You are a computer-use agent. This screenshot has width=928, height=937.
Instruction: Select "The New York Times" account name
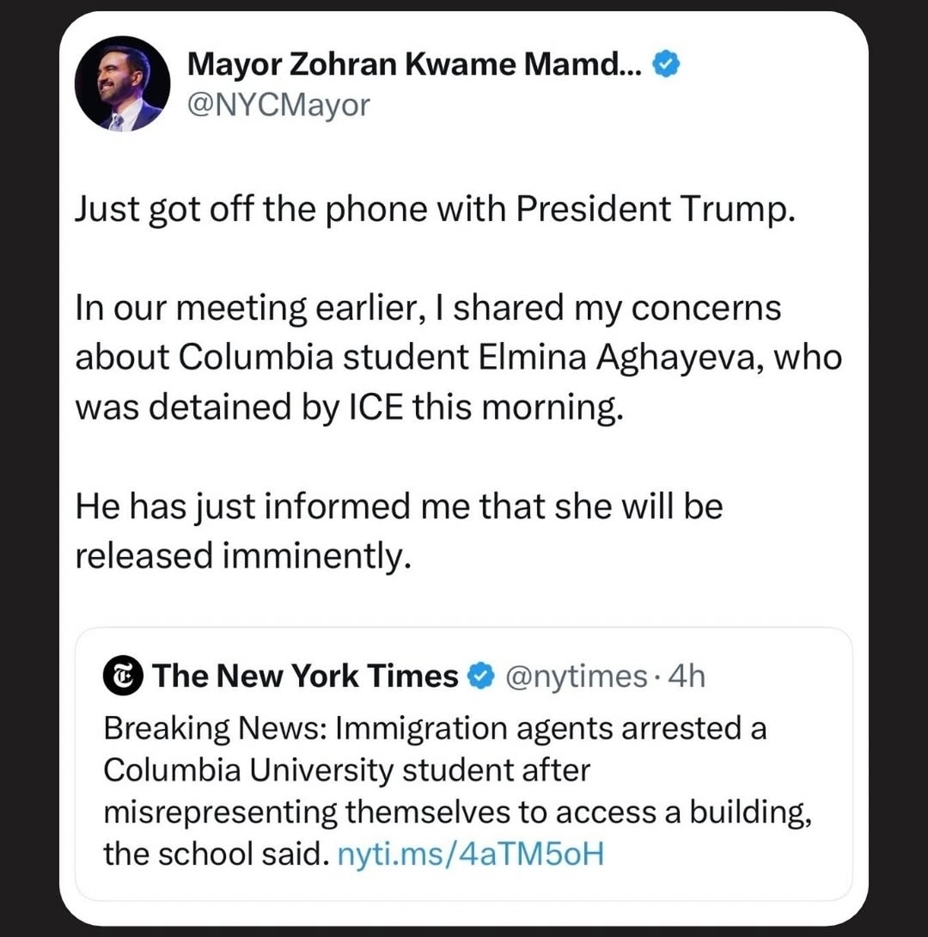click(x=306, y=677)
